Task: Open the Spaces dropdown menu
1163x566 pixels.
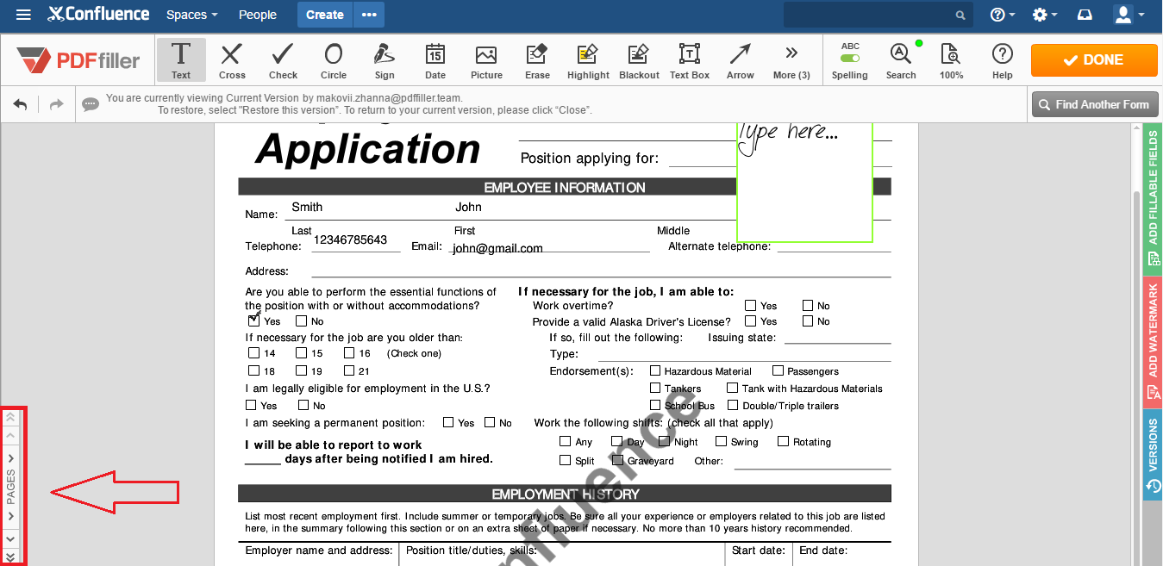Action: tap(191, 15)
